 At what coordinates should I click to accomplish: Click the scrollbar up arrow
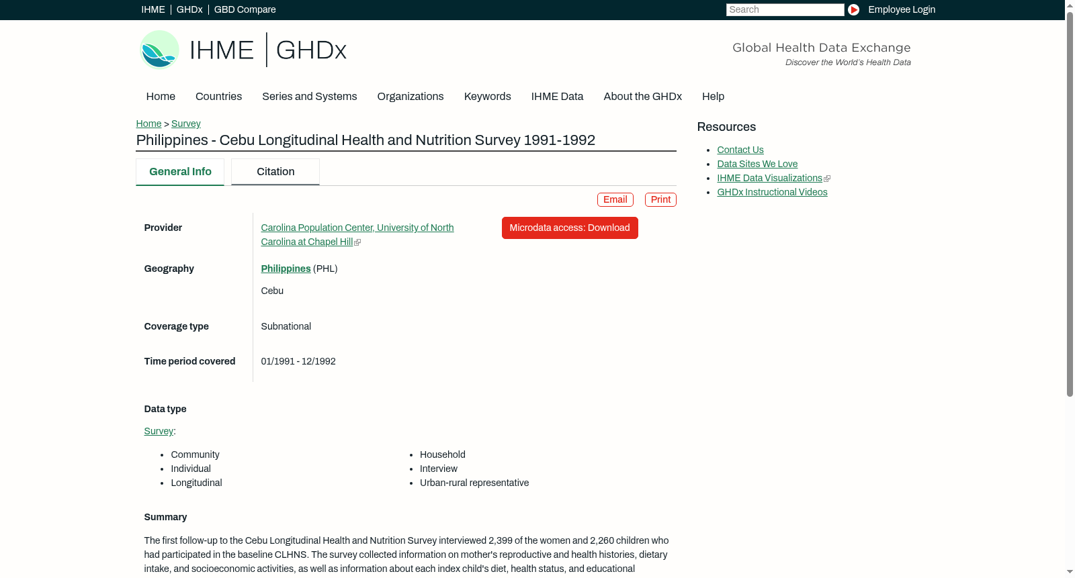1070,5
